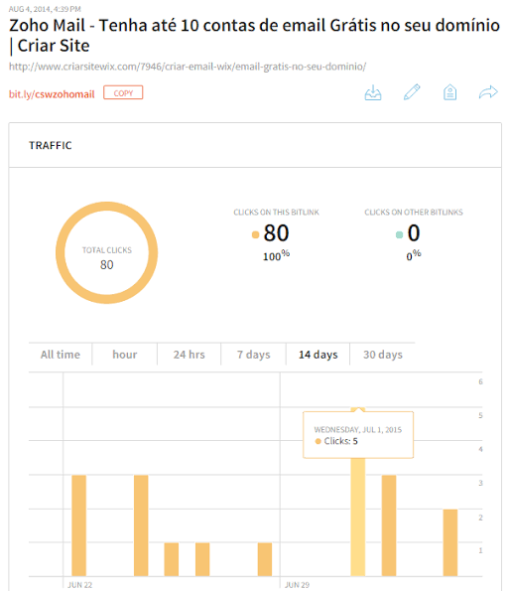Select the 7 days tab
Viewport: 512px width, 591px height.
253,355
